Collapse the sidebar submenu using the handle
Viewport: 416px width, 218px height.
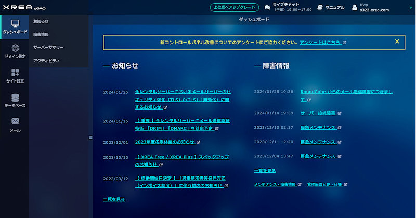click(x=90, y=138)
